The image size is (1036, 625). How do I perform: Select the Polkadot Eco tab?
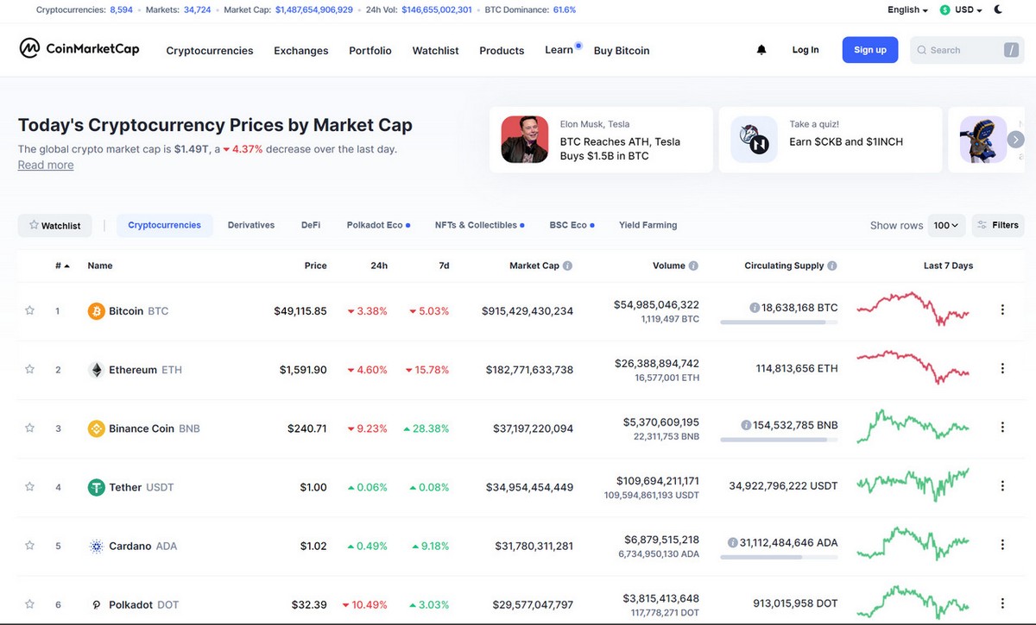coord(378,225)
